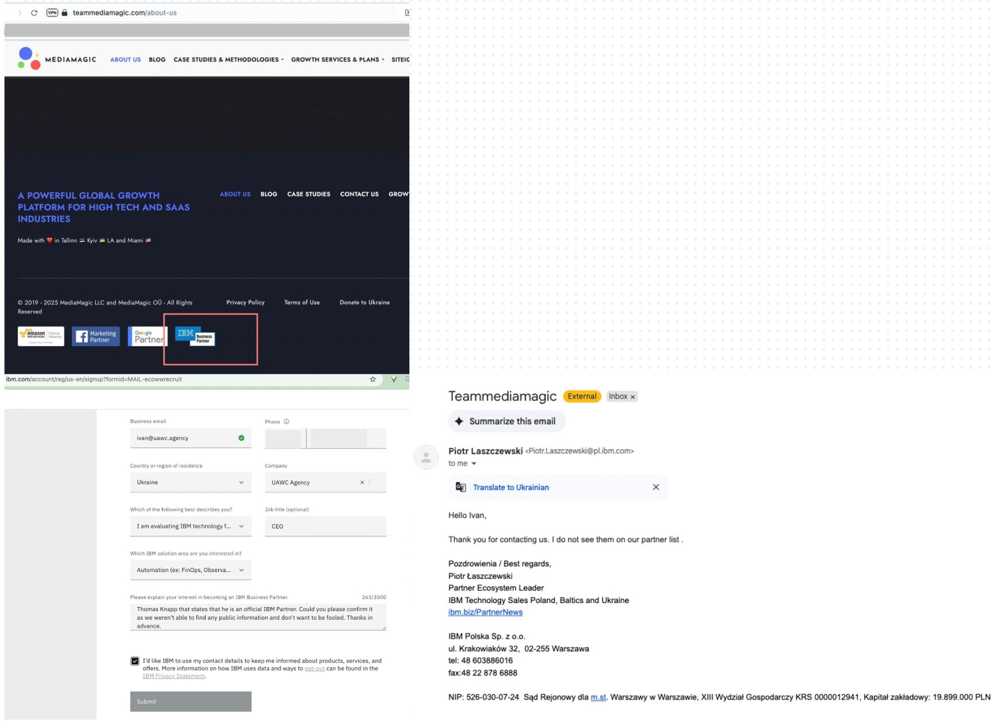Viewport: 995px width, 721px height.
Task: Bookmark the IBM signup page with star
Action: pos(372,379)
